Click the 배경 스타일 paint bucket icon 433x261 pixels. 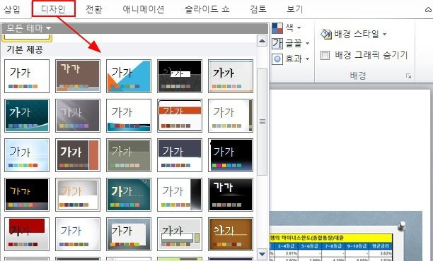click(x=326, y=34)
